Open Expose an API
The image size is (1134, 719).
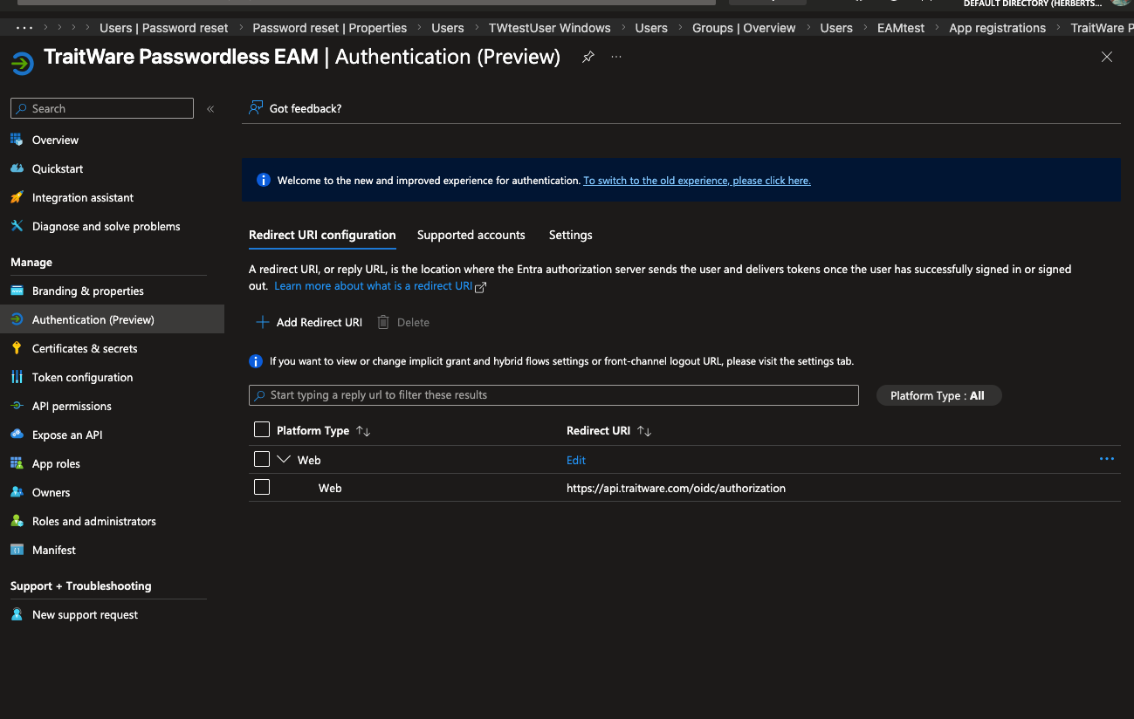pos(67,435)
